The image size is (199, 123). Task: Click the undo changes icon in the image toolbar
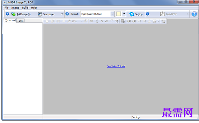163,21
